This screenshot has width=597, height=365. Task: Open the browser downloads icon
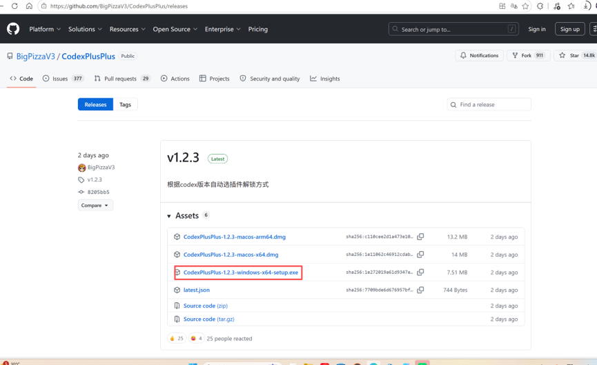point(585,6)
